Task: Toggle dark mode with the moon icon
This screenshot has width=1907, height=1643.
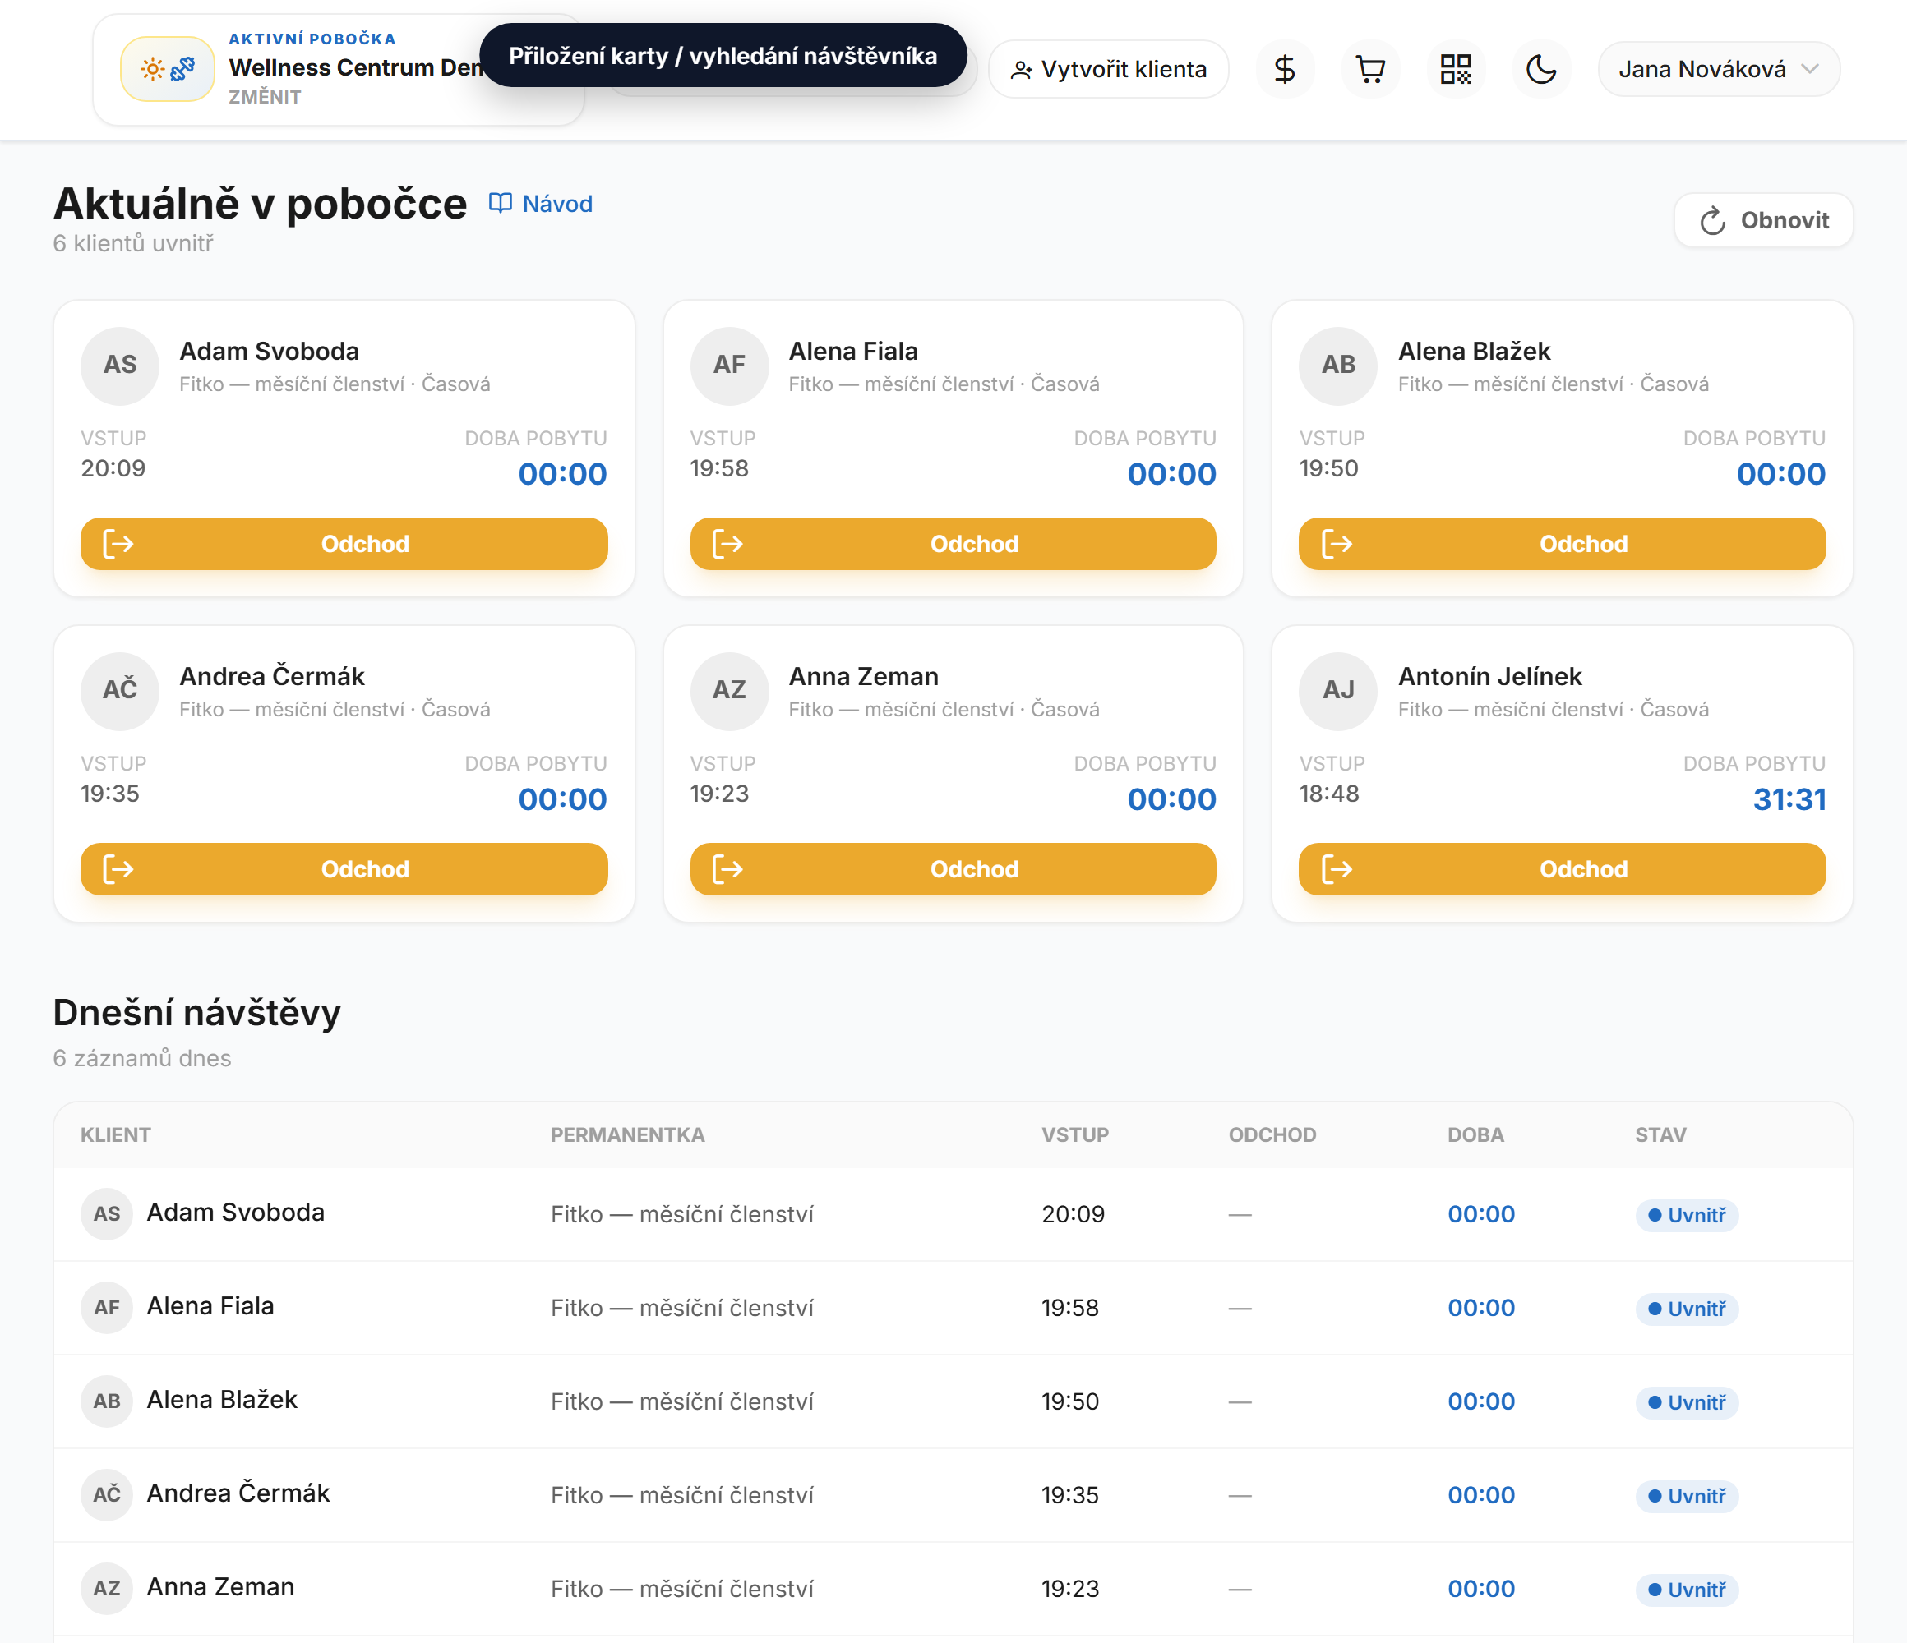Action: pyautogui.click(x=1540, y=69)
